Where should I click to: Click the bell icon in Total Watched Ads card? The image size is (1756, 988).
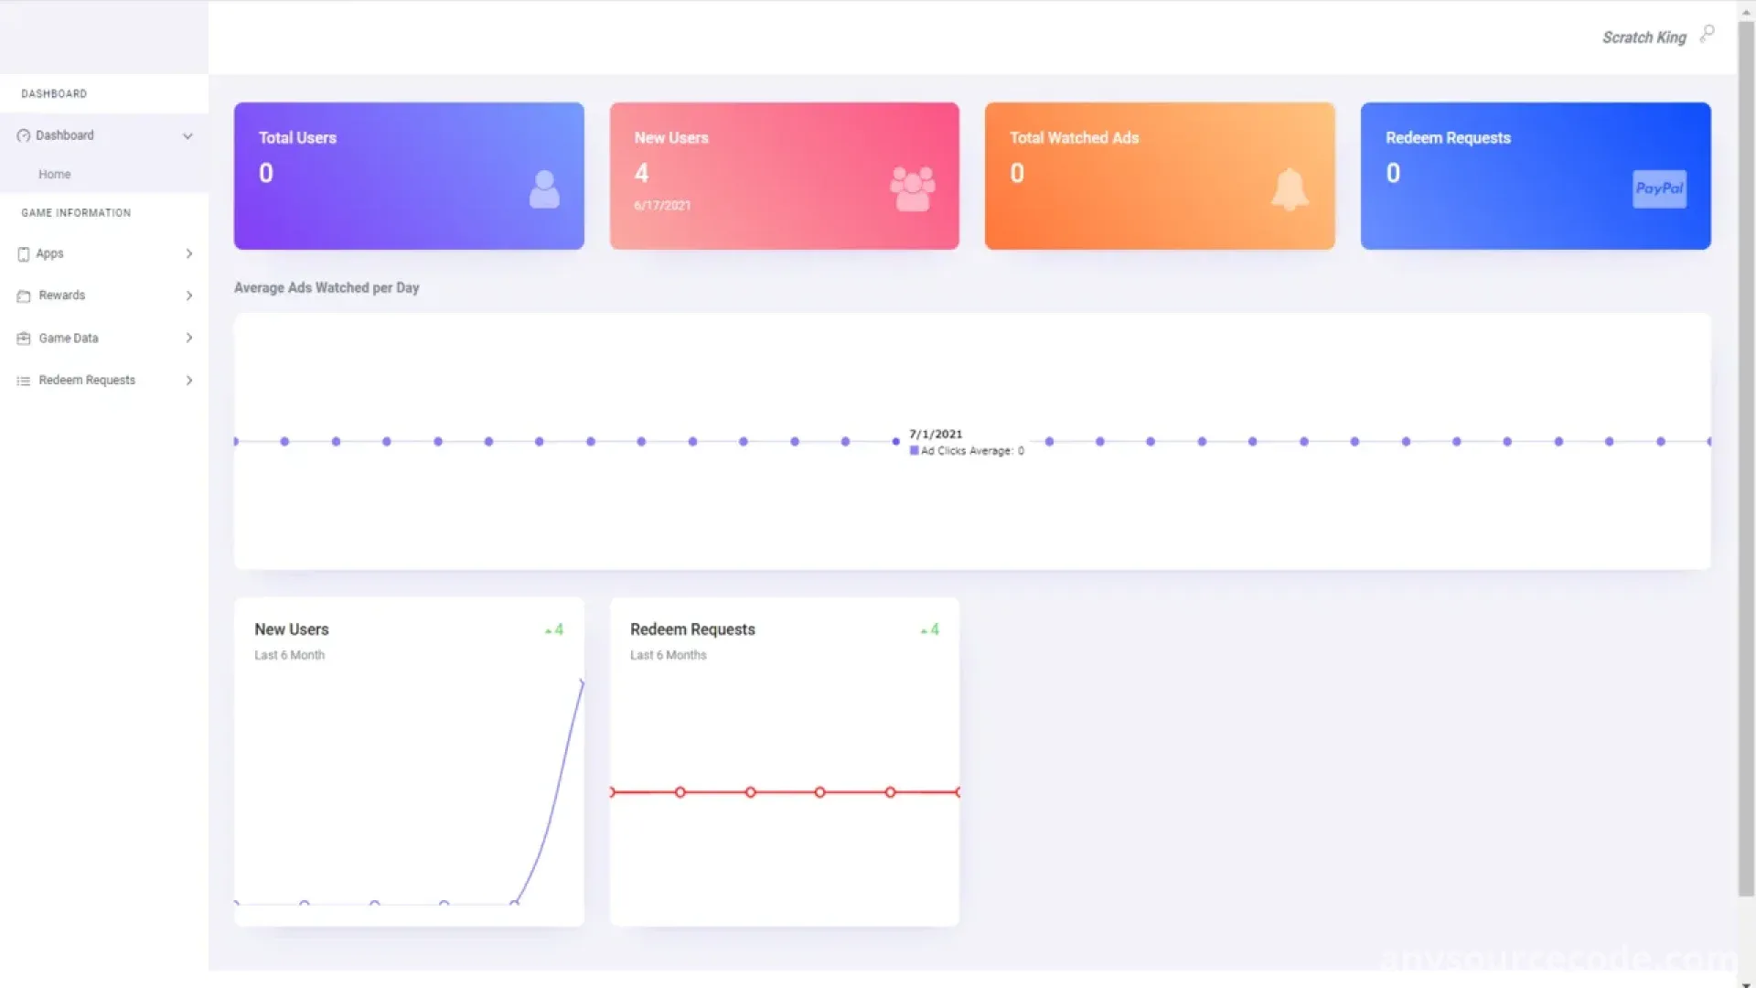tap(1290, 189)
